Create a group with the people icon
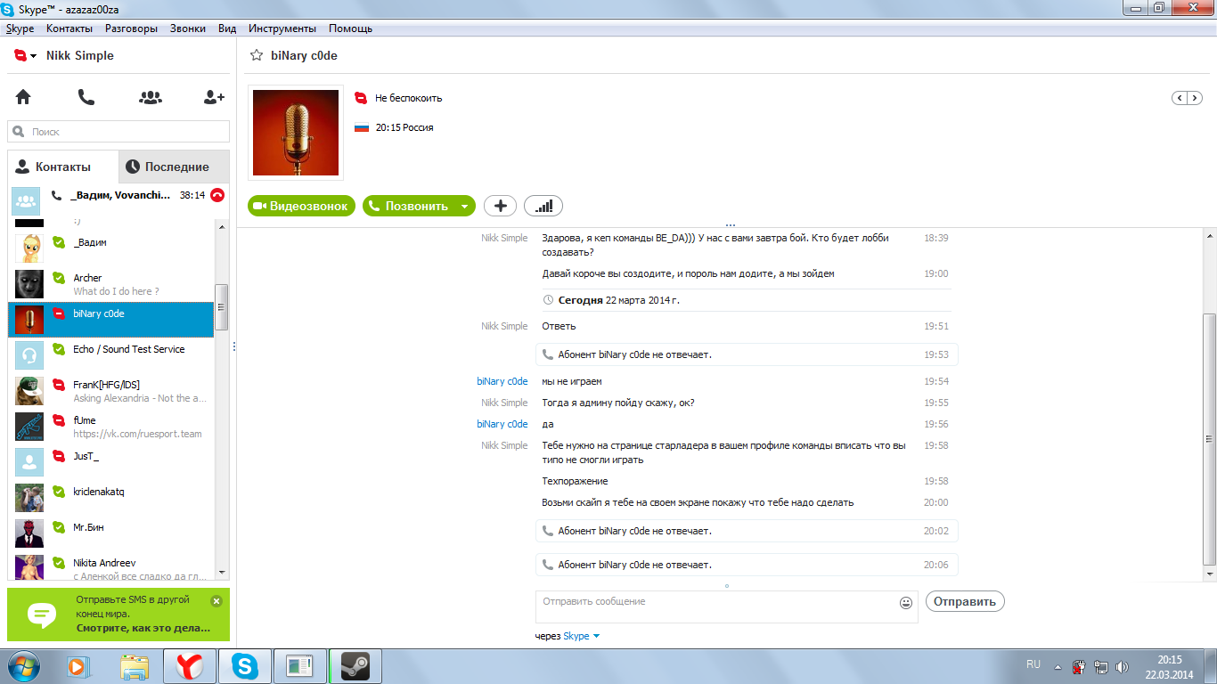This screenshot has width=1217, height=684. [x=151, y=97]
